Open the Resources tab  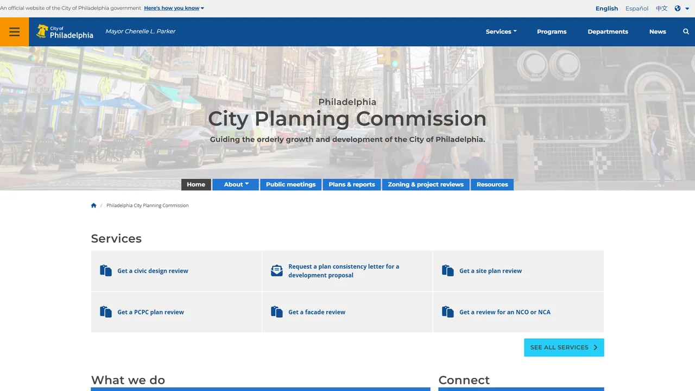click(x=492, y=185)
